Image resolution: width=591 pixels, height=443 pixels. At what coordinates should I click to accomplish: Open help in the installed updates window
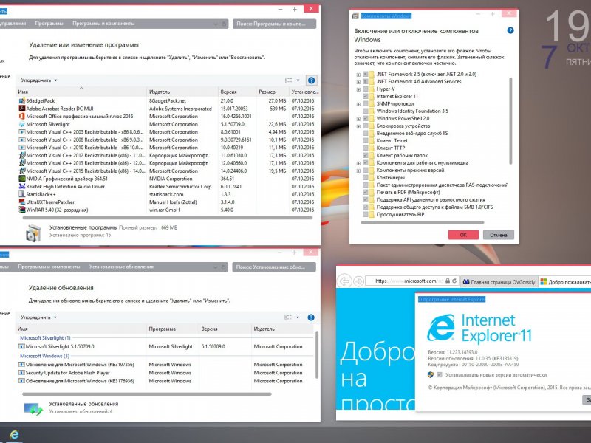tap(311, 317)
